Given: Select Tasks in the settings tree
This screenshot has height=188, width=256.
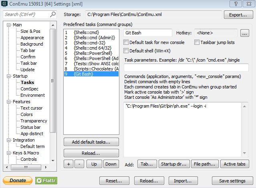Looking at the screenshot, I should click(x=27, y=82).
